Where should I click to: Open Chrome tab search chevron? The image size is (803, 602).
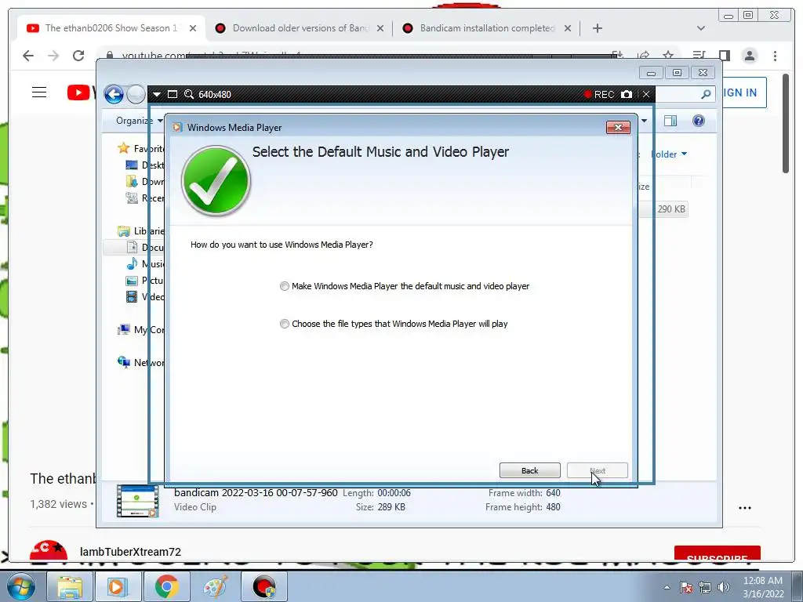(x=701, y=28)
